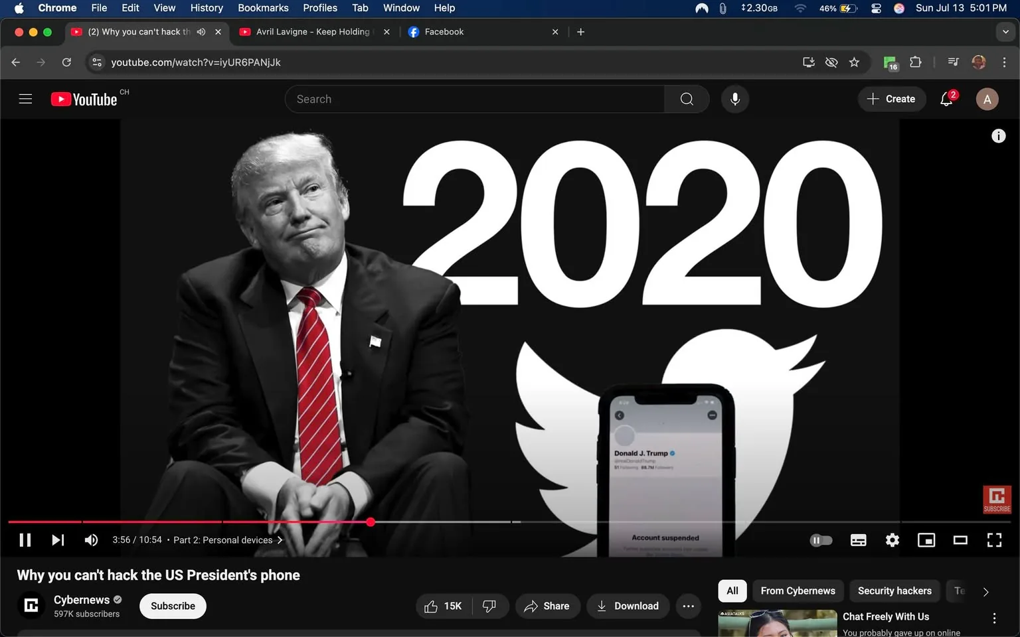Expand Chrome tab search dropdown
The height and width of the screenshot is (637, 1020).
tap(1005, 31)
